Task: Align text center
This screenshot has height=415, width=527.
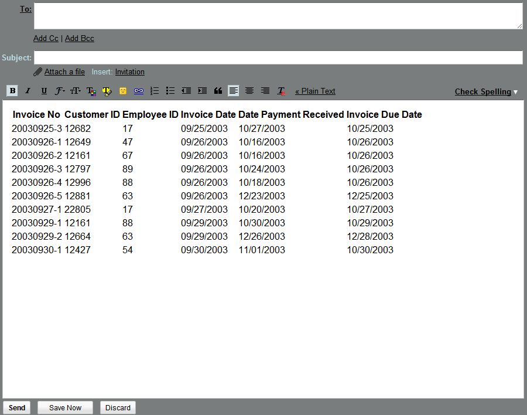Action: tap(249, 91)
